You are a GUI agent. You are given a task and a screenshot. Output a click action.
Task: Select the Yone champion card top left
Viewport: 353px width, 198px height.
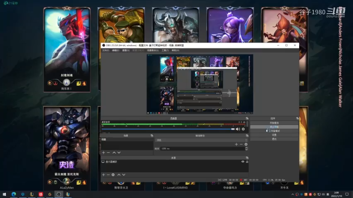click(x=67, y=49)
